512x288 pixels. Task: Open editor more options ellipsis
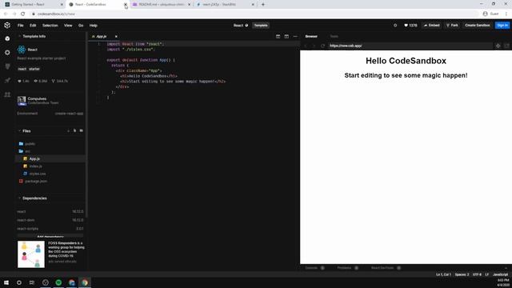[295, 37]
